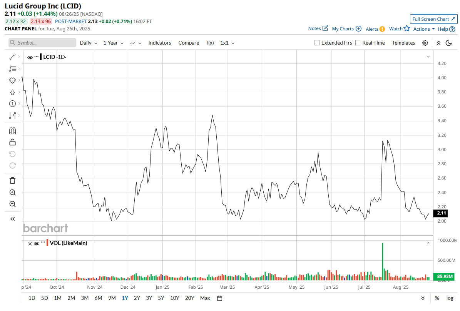The image size is (460, 311).
Task: Open the Compare menu
Action: 189,43
